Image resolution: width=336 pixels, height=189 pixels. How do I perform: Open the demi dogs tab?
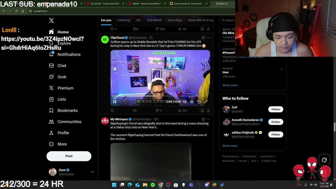tap(175, 20)
